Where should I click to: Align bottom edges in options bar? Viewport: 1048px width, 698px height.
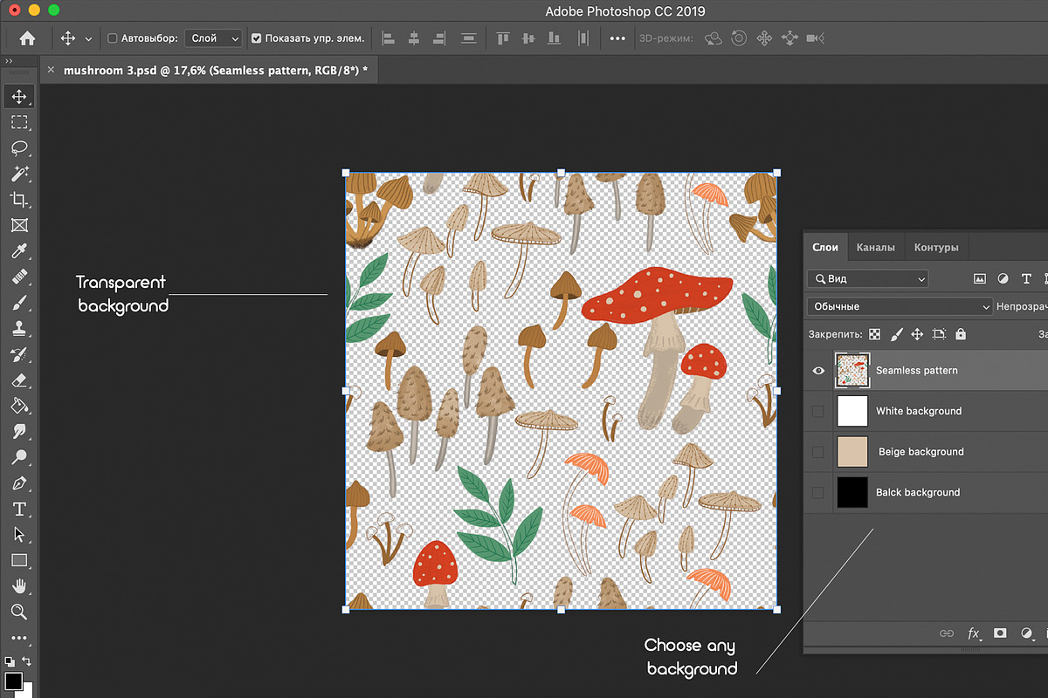click(553, 38)
